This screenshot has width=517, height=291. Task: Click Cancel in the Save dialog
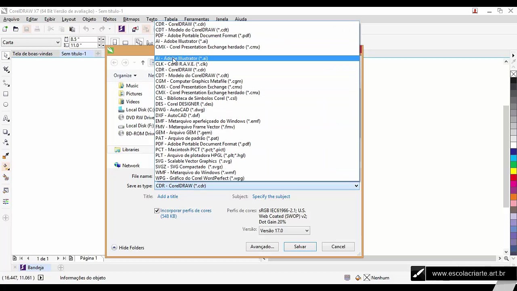(x=338, y=247)
